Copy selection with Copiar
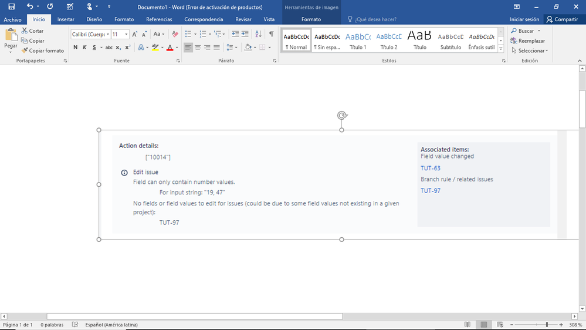The height and width of the screenshot is (330, 586). [x=33, y=41]
